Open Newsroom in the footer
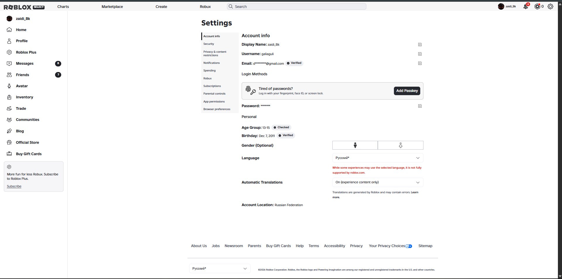The height and width of the screenshot is (279, 562). (234, 246)
